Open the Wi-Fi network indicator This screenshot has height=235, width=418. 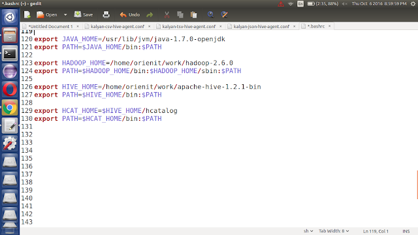click(x=291, y=4)
